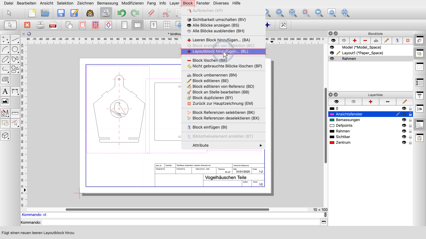Viewport: 426px width, 239px height.
Task: Open the Modifizieren menu
Action: click(x=132, y=3)
